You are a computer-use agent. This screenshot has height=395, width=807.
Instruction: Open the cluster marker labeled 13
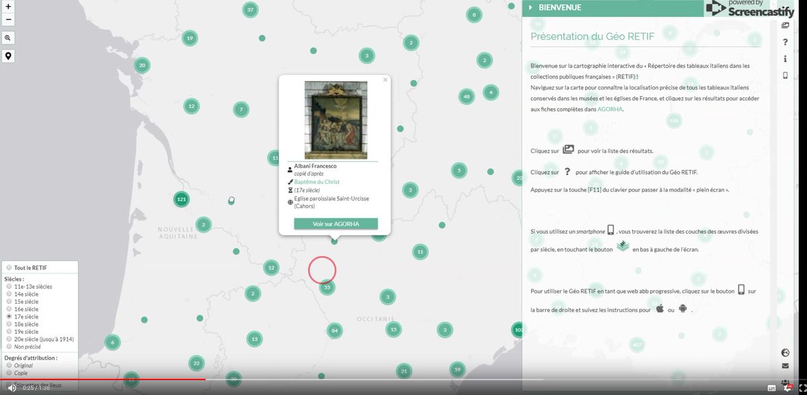(x=254, y=339)
